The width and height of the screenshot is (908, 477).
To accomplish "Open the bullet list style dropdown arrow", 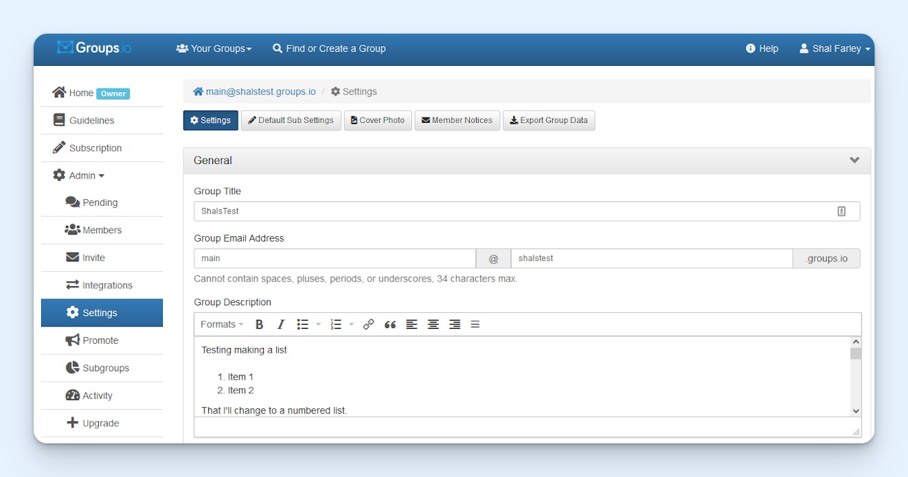I will point(319,325).
